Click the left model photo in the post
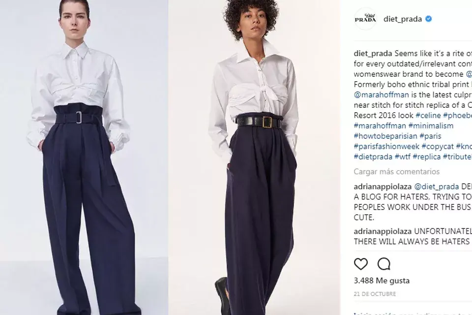 pos(84,157)
